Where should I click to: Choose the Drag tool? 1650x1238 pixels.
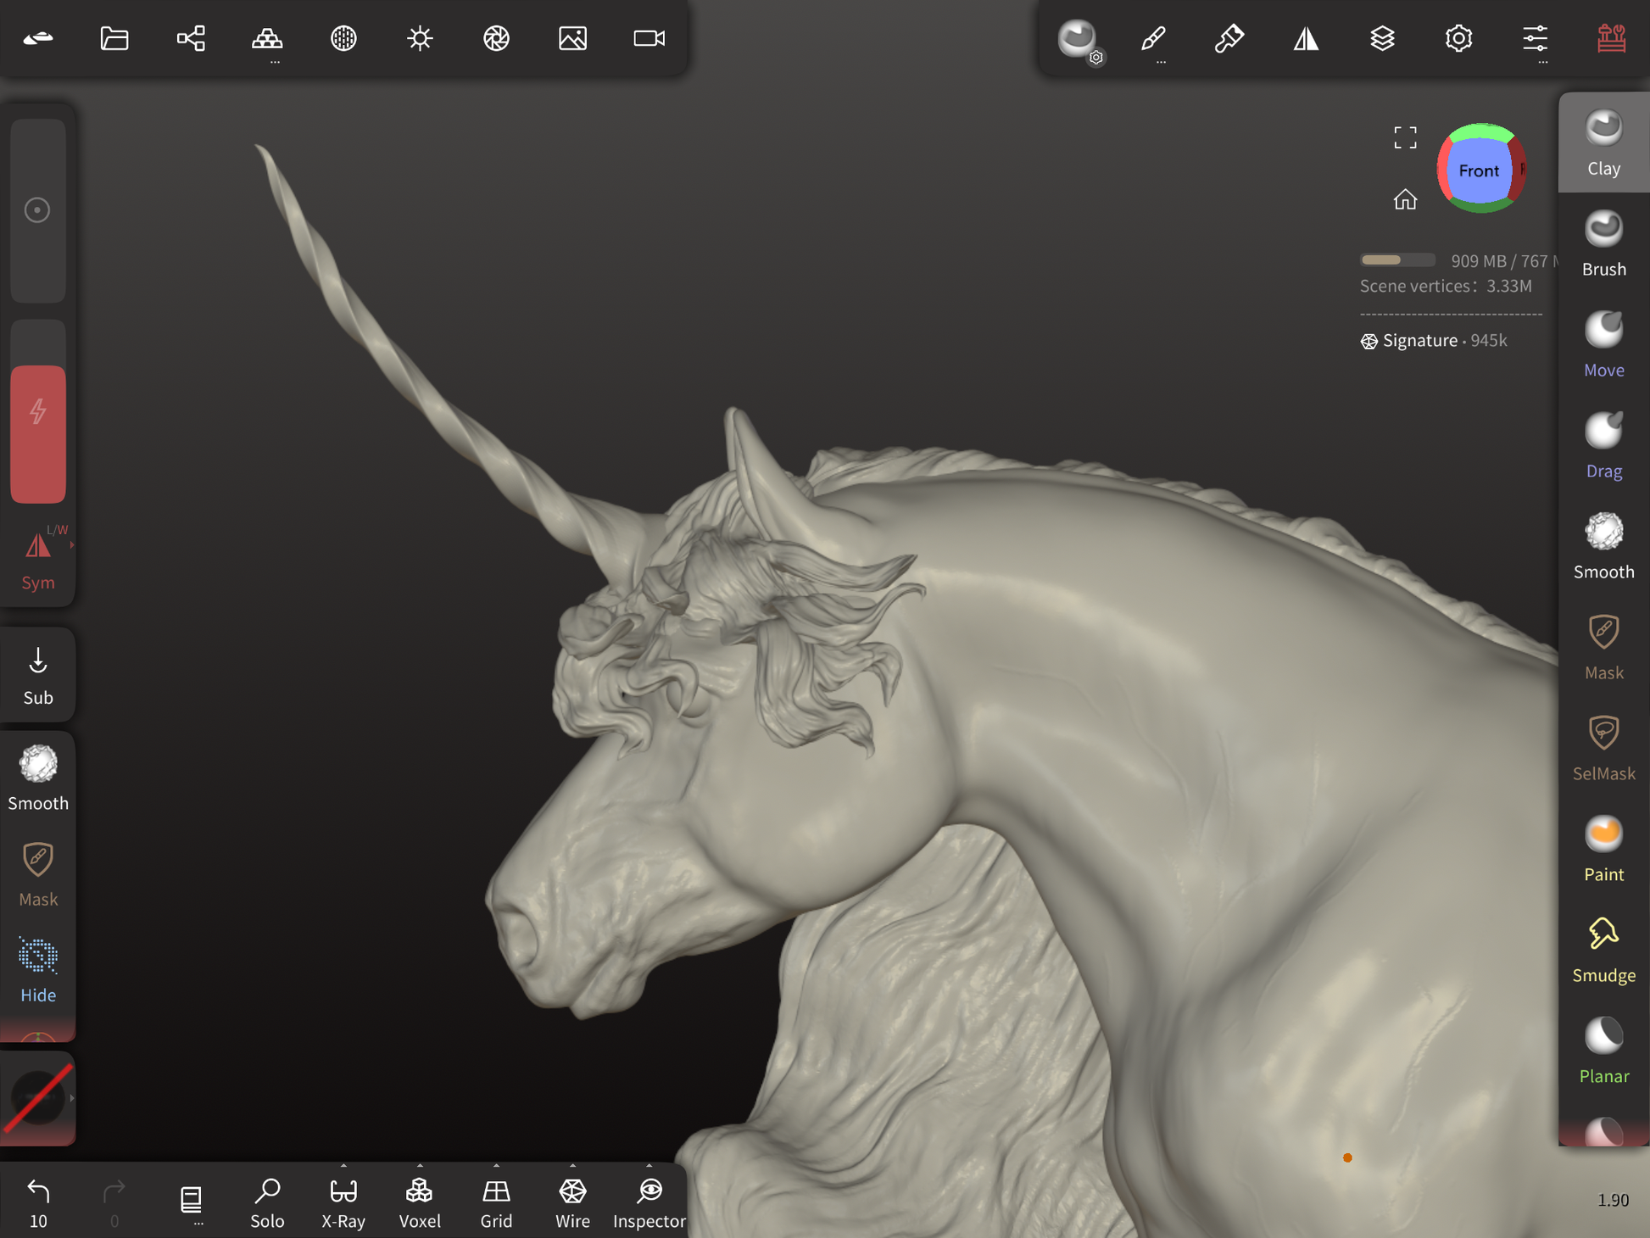pos(1603,445)
